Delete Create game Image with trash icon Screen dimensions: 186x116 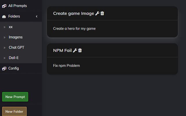point(102,13)
